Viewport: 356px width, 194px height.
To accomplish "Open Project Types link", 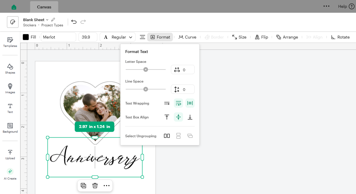I will pyautogui.click(x=52, y=25).
